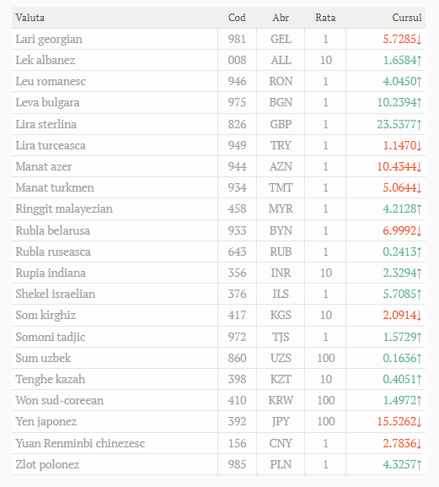Select the Manat azer rate 10.4344
The width and height of the screenshot is (439, 487).
click(397, 167)
